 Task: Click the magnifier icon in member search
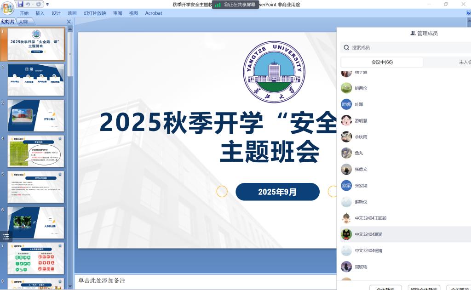coord(346,47)
